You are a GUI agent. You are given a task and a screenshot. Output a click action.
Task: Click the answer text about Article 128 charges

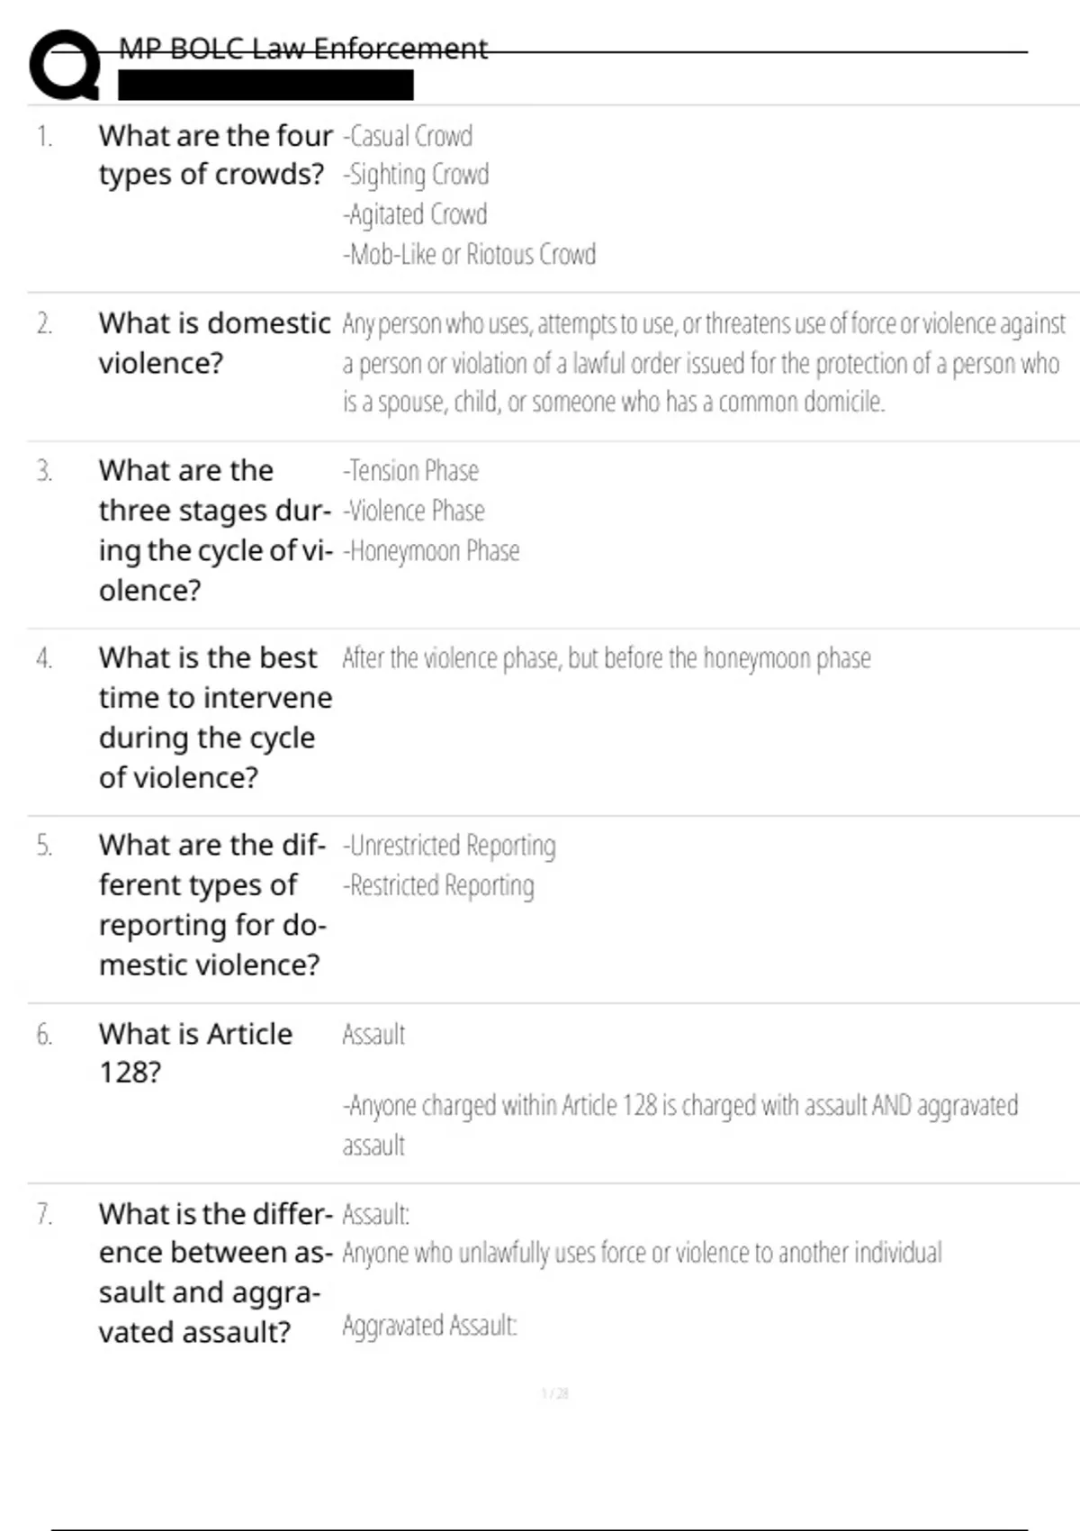pyautogui.click(x=680, y=1124)
